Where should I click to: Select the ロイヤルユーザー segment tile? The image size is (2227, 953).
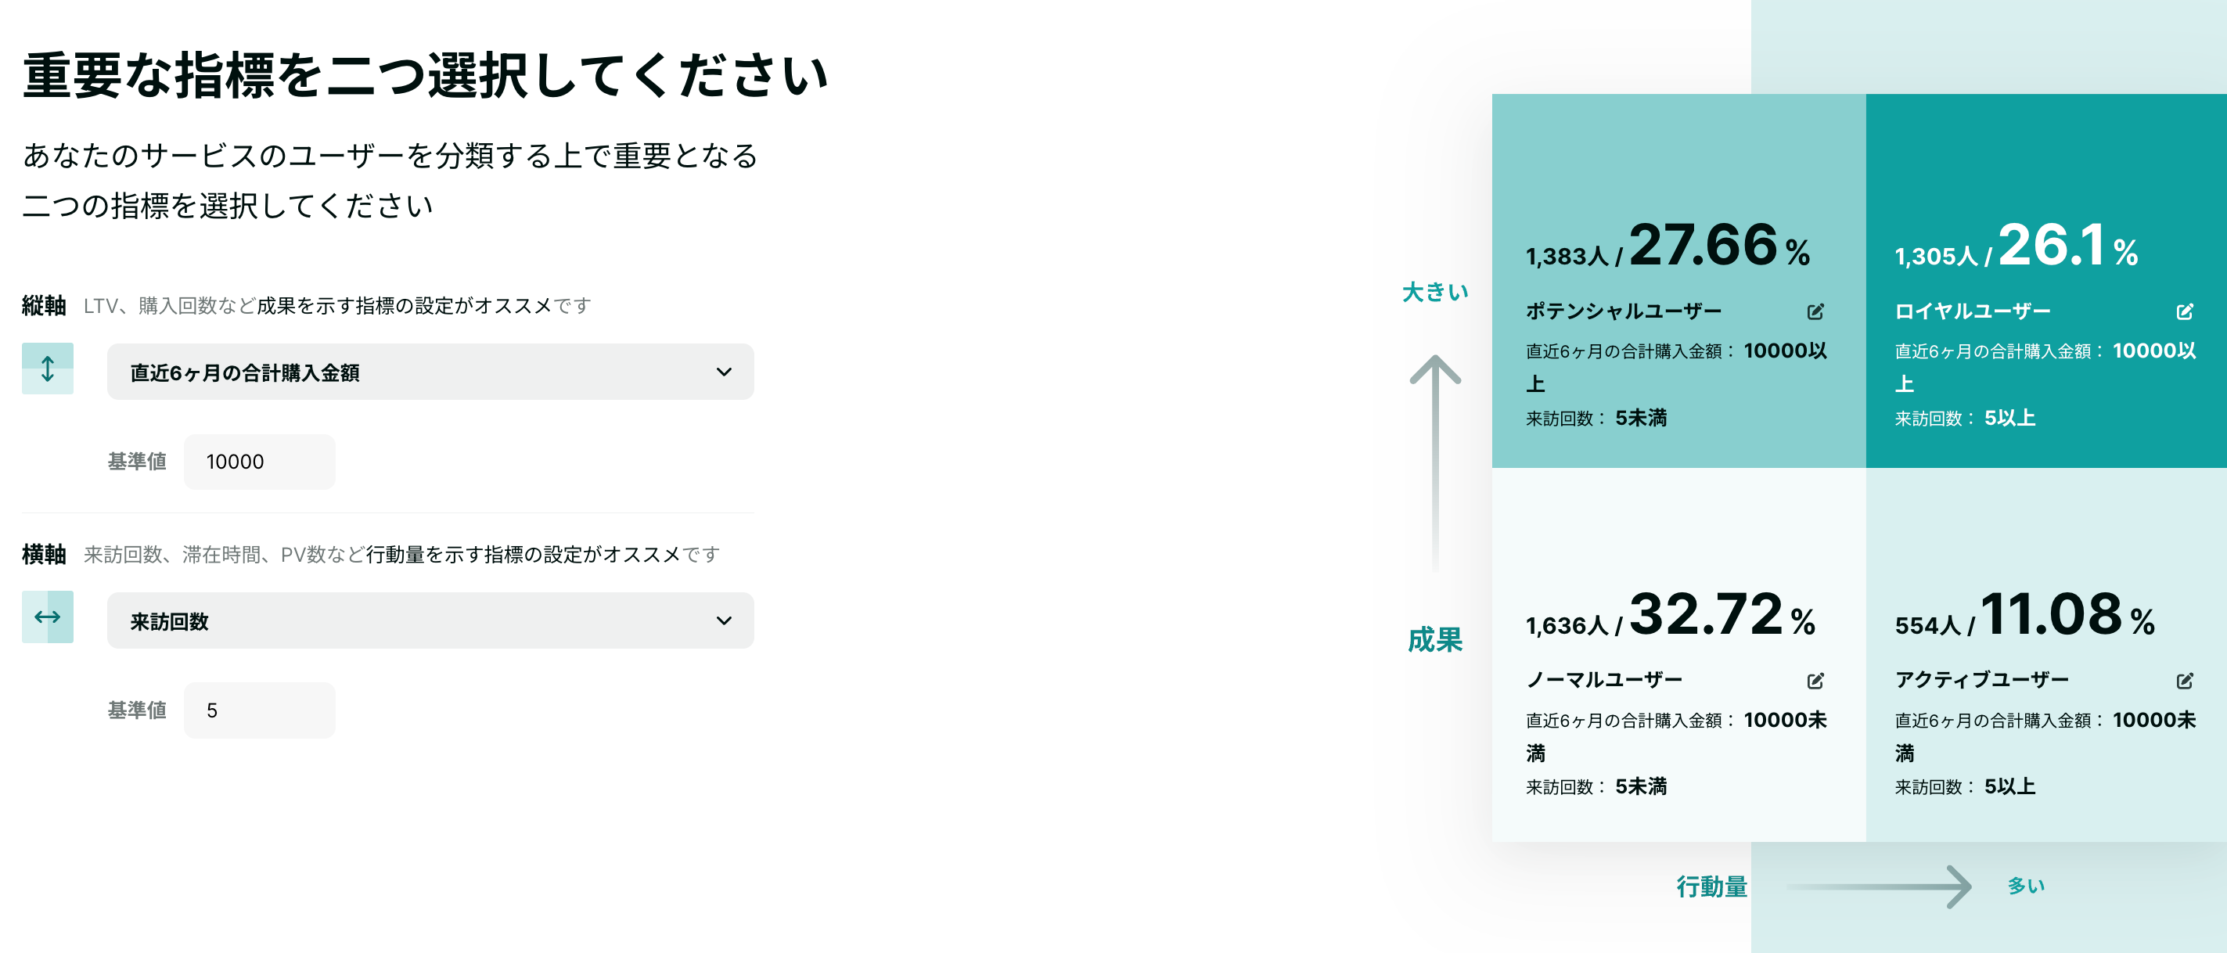(x=2046, y=280)
